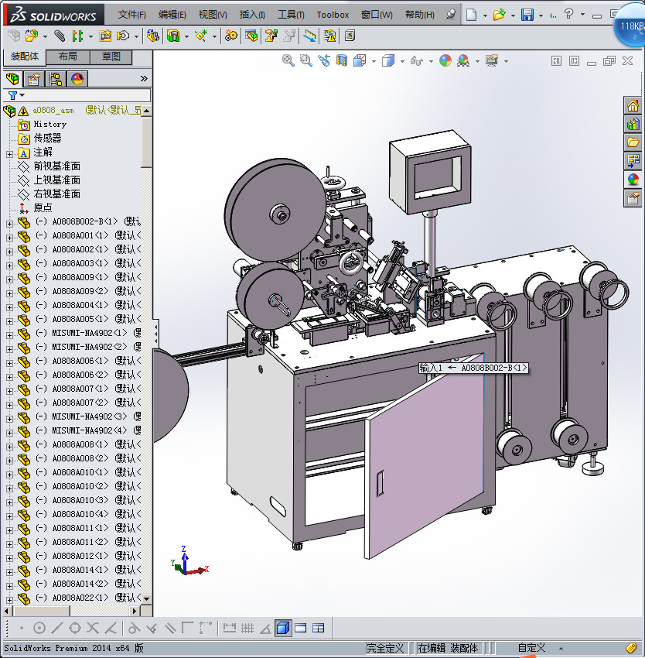Open the Save file icon
Screen dimensions: 645x658
(x=527, y=15)
